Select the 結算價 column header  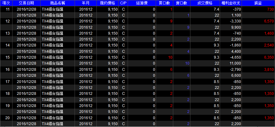(x=142, y=3)
